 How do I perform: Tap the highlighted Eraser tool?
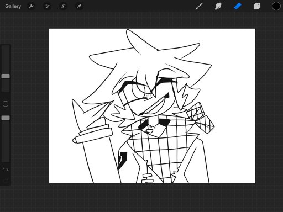(238, 6)
